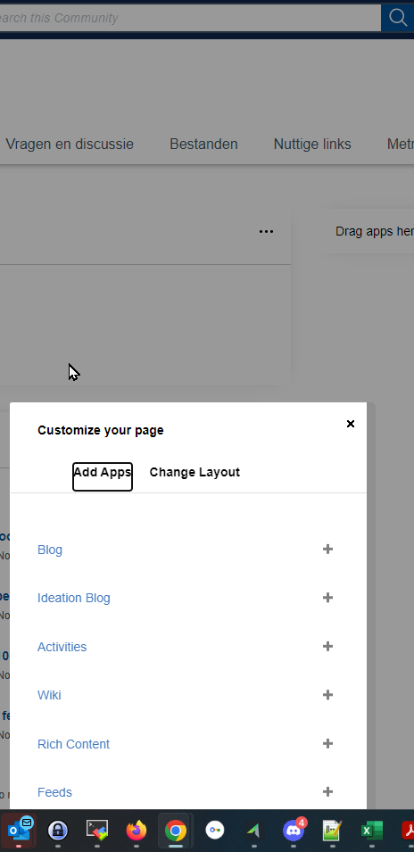Click the Blog app link
This screenshot has height=852, width=414.
[50, 550]
